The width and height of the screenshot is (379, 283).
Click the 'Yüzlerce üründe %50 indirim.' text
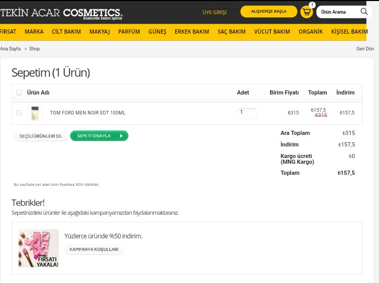[103, 236]
